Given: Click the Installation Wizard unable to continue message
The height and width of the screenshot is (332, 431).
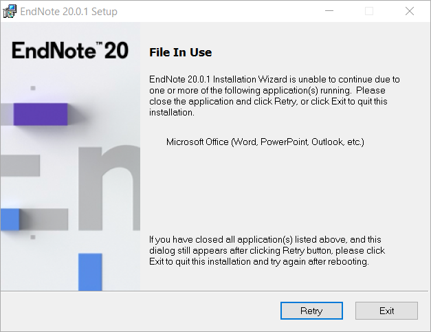Looking at the screenshot, I should click(274, 96).
